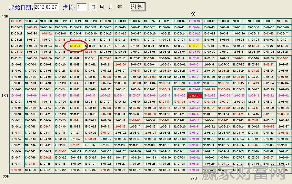This screenshot has height=184, width=292.
Task: Choose 月 (month) as step unit
Action: (x=111, y=7)
